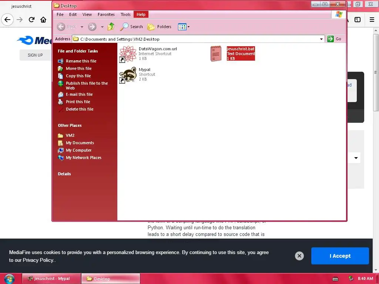Toggle the Folders pane in Explorer
379x284 pixels.
coord(160,27)
